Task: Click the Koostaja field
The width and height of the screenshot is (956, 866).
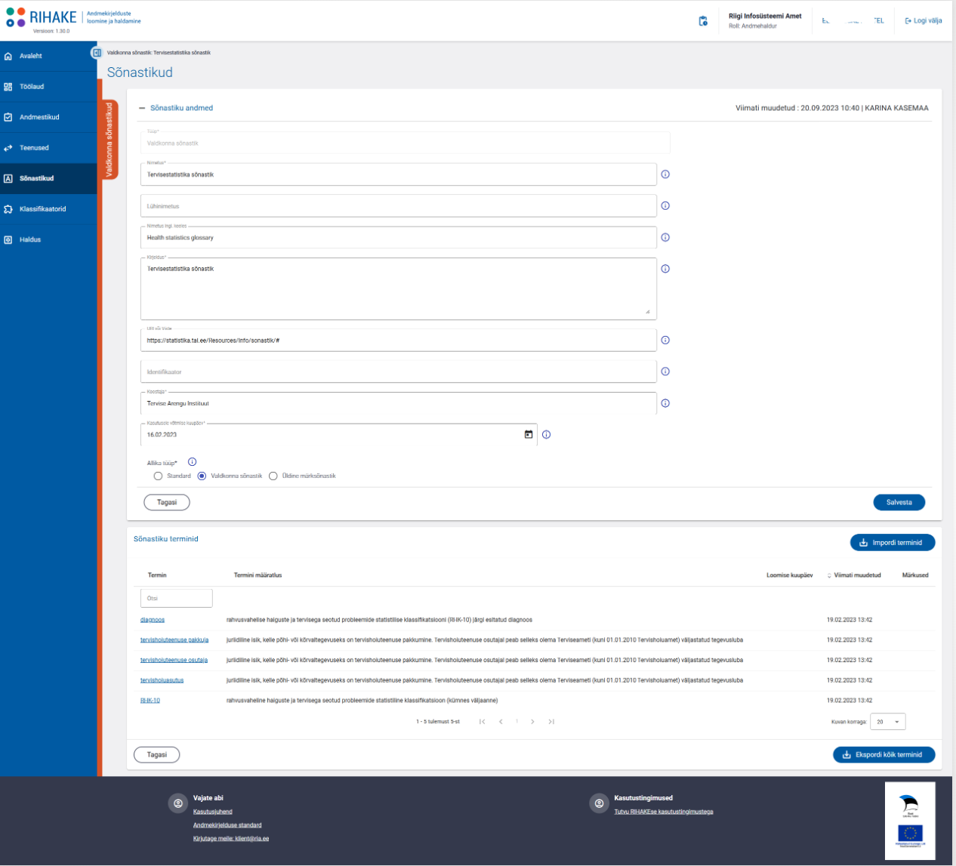Action: tap(399, 403)
